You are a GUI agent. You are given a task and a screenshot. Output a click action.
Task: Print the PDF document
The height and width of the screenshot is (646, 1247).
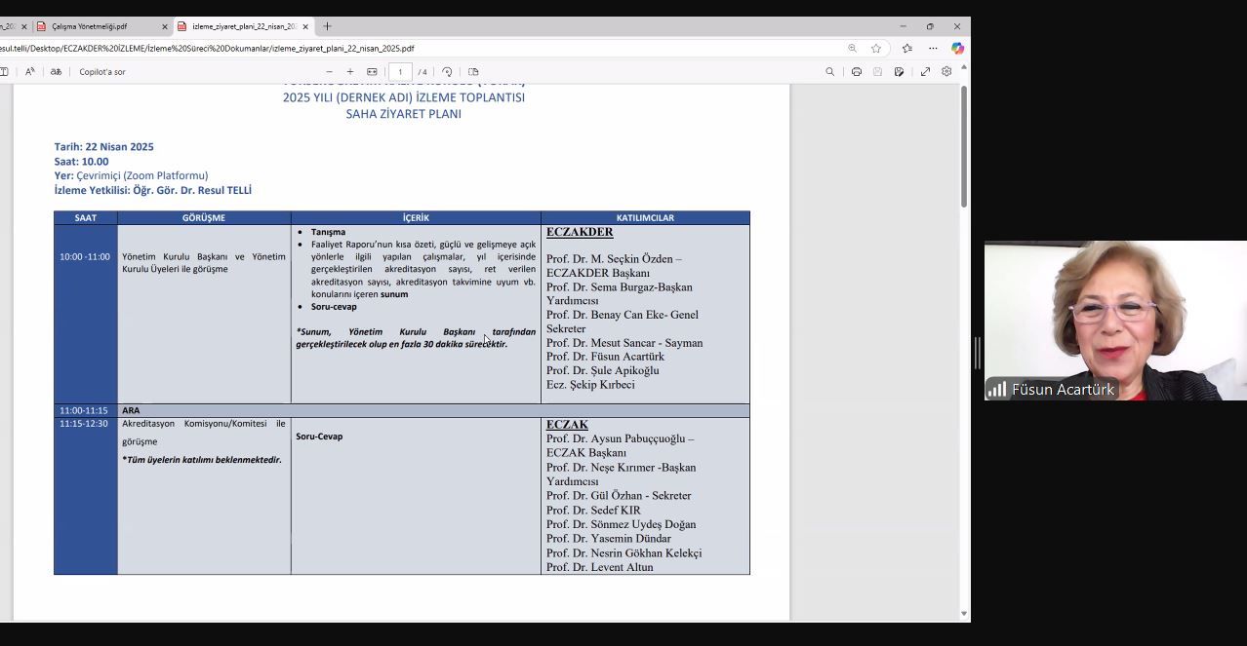(857, 72)
